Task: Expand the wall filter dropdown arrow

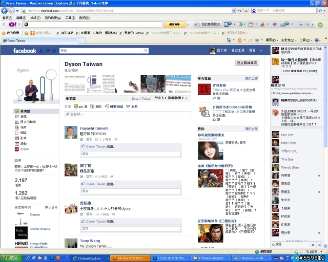Action: (x=187, y=98)
